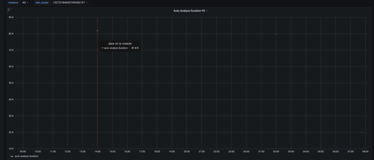Screen dimensions: 374x160
Task: Click the 50 K y-axis label
Action: pos(11,83)
